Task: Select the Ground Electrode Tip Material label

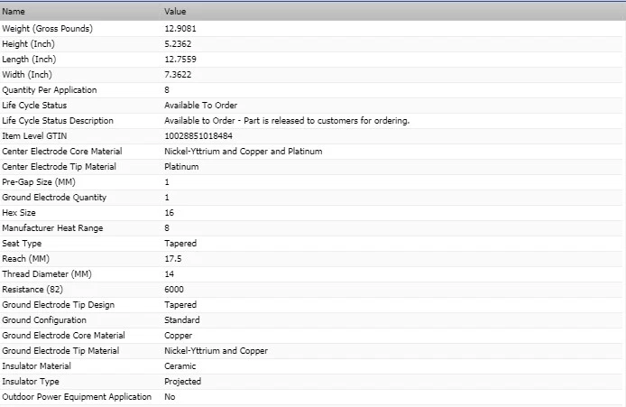Action: (x=60, y=351)
